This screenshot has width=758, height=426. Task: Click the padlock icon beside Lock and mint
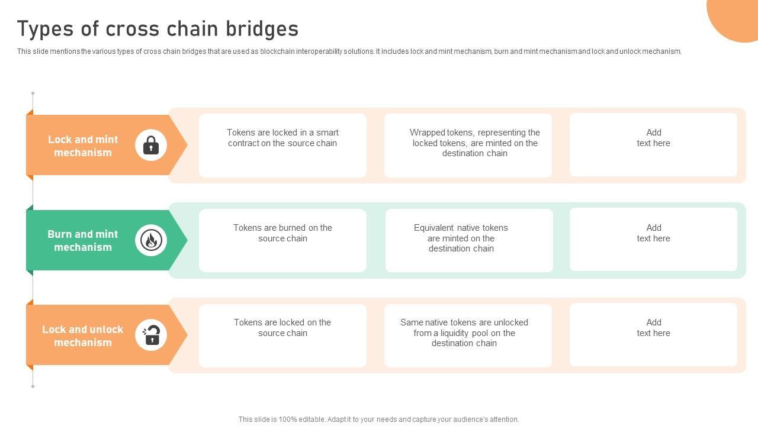coord(151,145)
